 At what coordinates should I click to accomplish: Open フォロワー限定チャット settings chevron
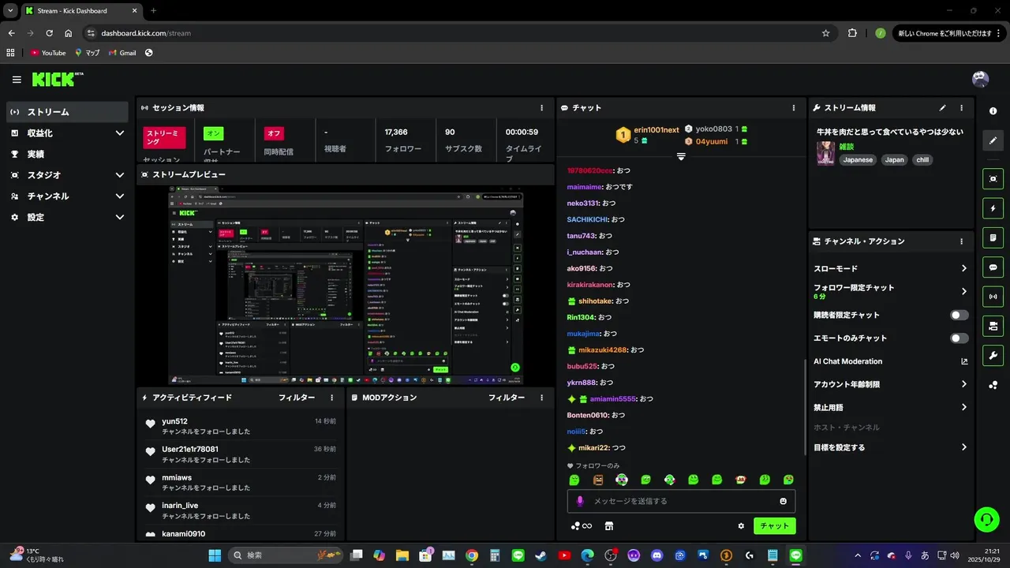point(963,291)
